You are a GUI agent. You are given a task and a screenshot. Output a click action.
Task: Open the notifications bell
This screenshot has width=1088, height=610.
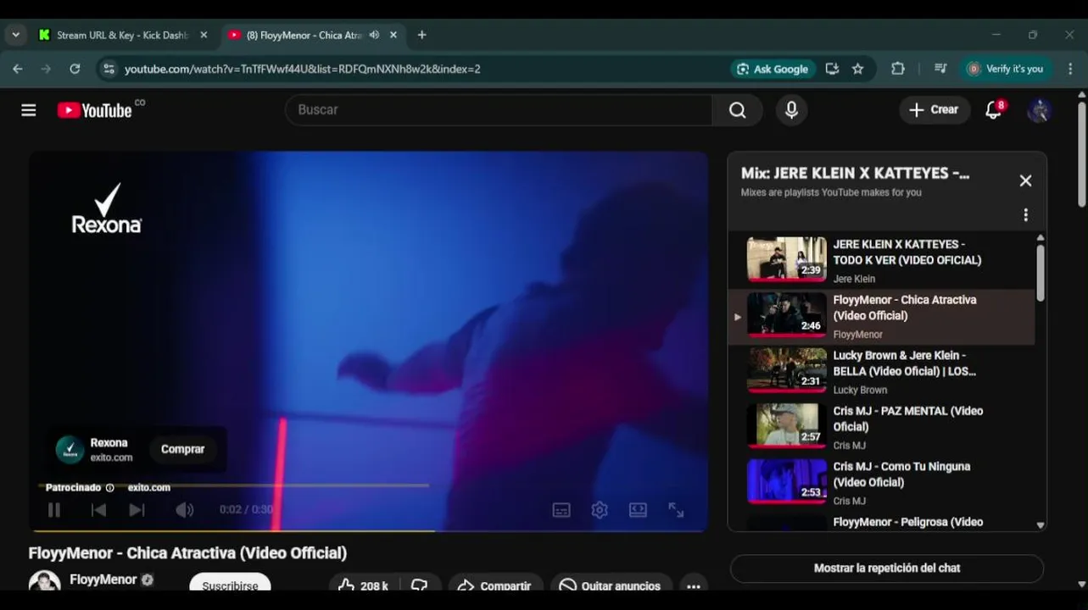[x=994, y=110]
